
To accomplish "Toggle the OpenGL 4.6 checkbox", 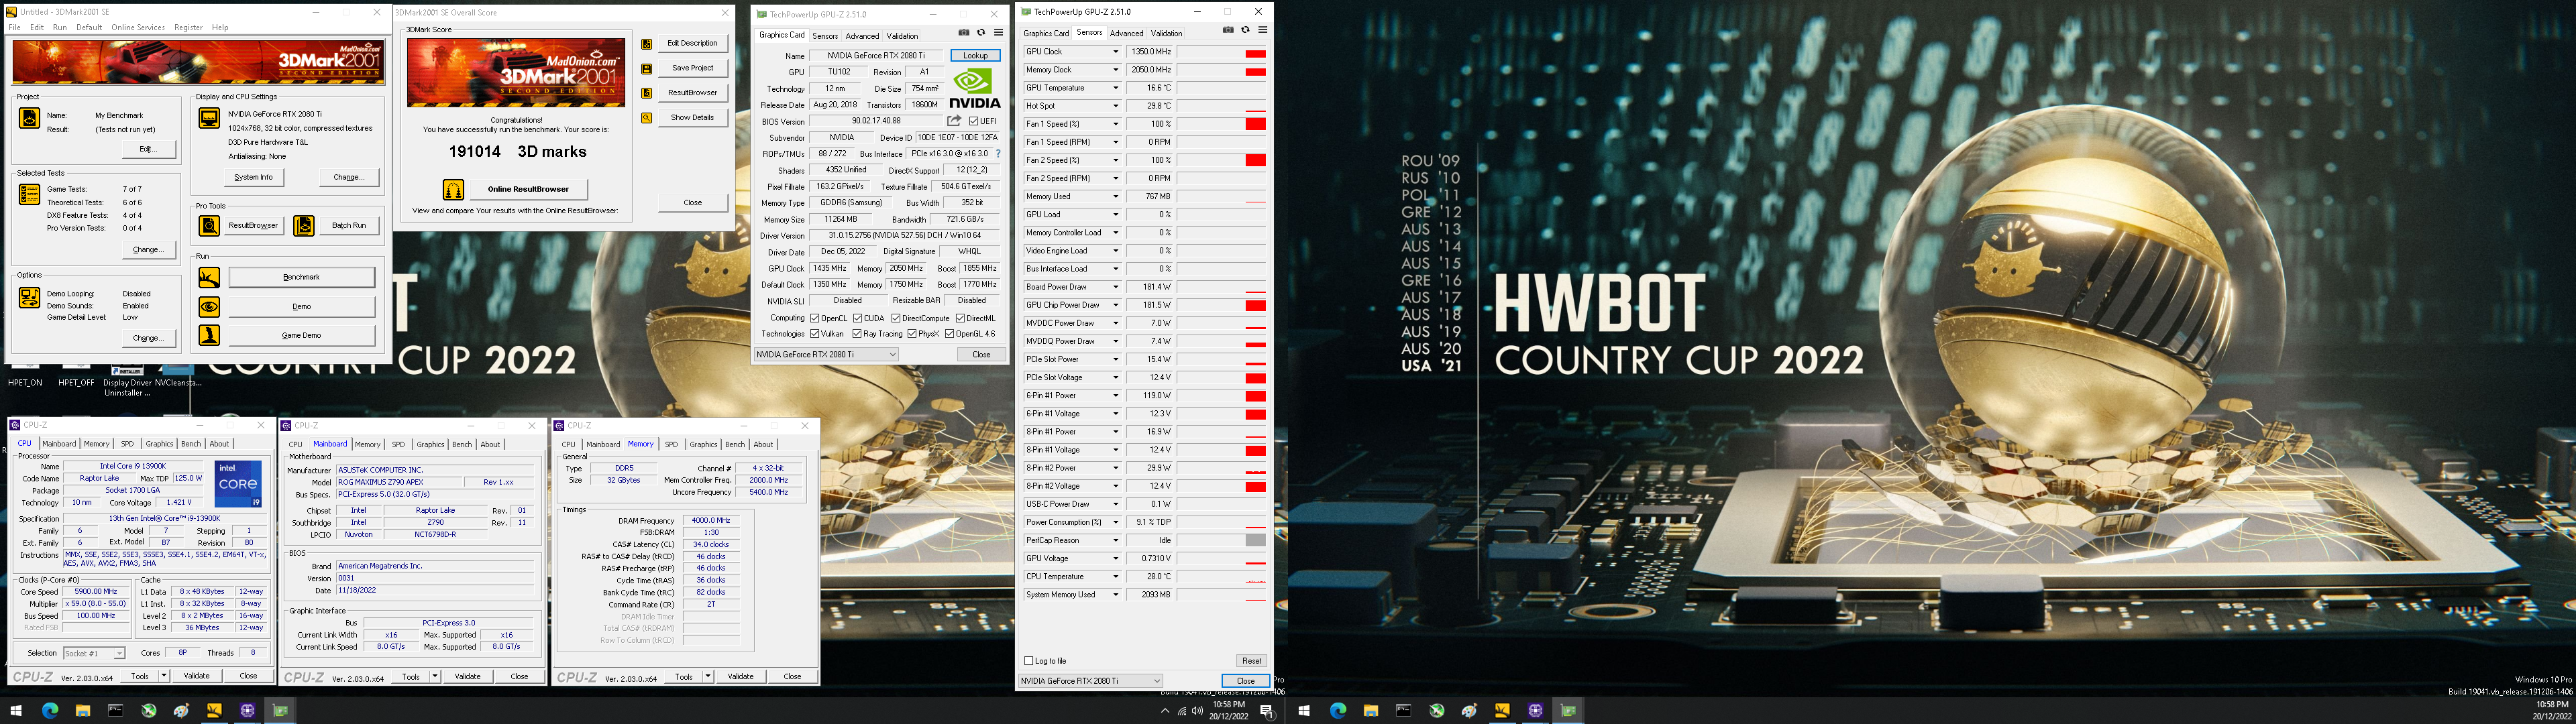I will pyautogui.click(x=950, y=334).
